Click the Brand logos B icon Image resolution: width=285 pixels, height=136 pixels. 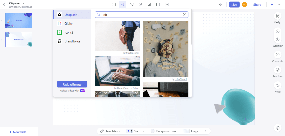click(59, 41)
